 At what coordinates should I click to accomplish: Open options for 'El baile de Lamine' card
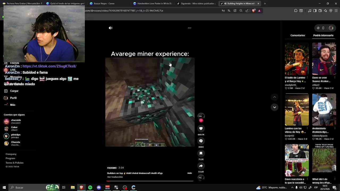(x=307, y=78)
